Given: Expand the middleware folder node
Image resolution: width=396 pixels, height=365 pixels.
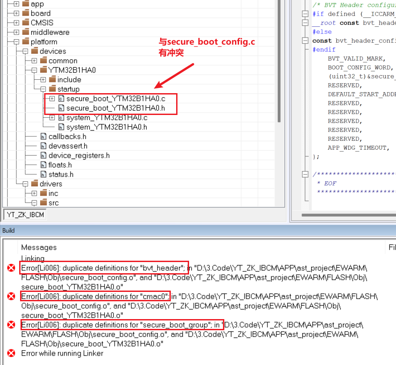Looking at the screenshot, I should [16, 32].
